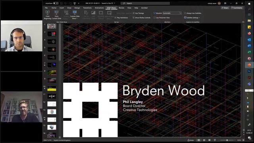Open the File menu

tap(46, 8)
